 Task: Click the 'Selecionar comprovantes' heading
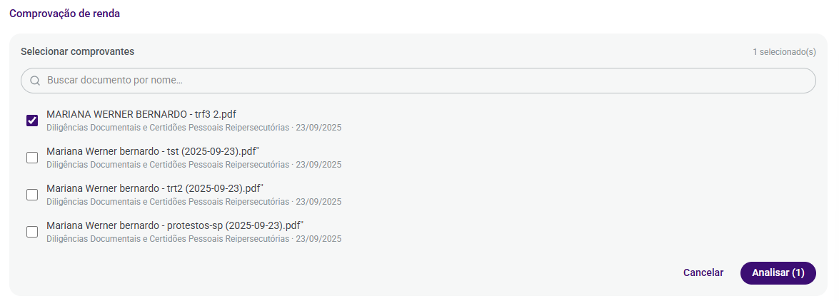[x=78, y=52]
